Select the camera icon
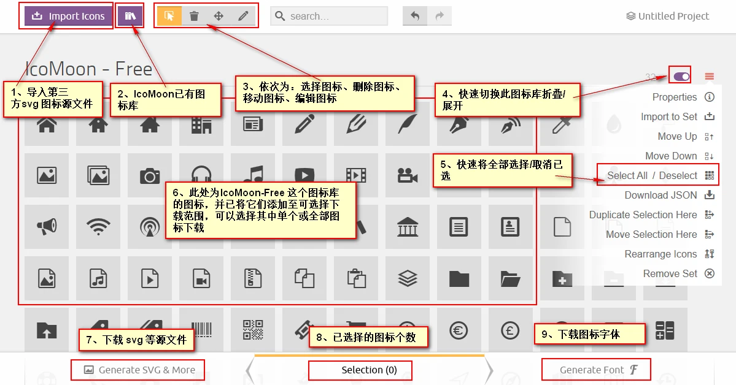 coord(150,175)
